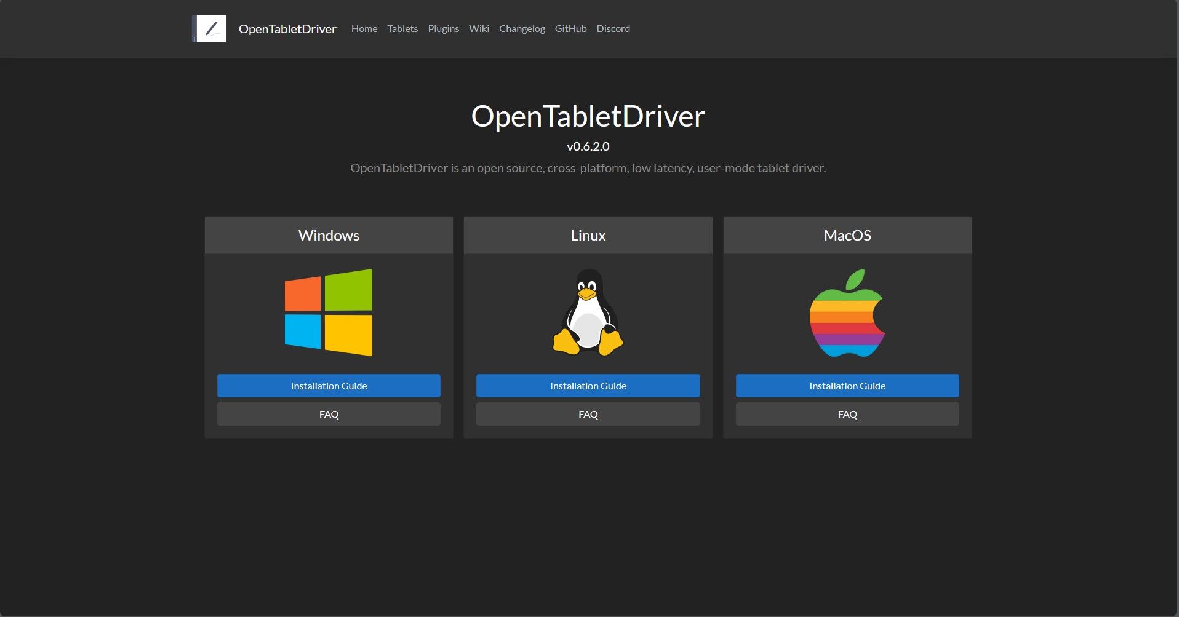Select the Windows card header

click(x=329, y=235)
